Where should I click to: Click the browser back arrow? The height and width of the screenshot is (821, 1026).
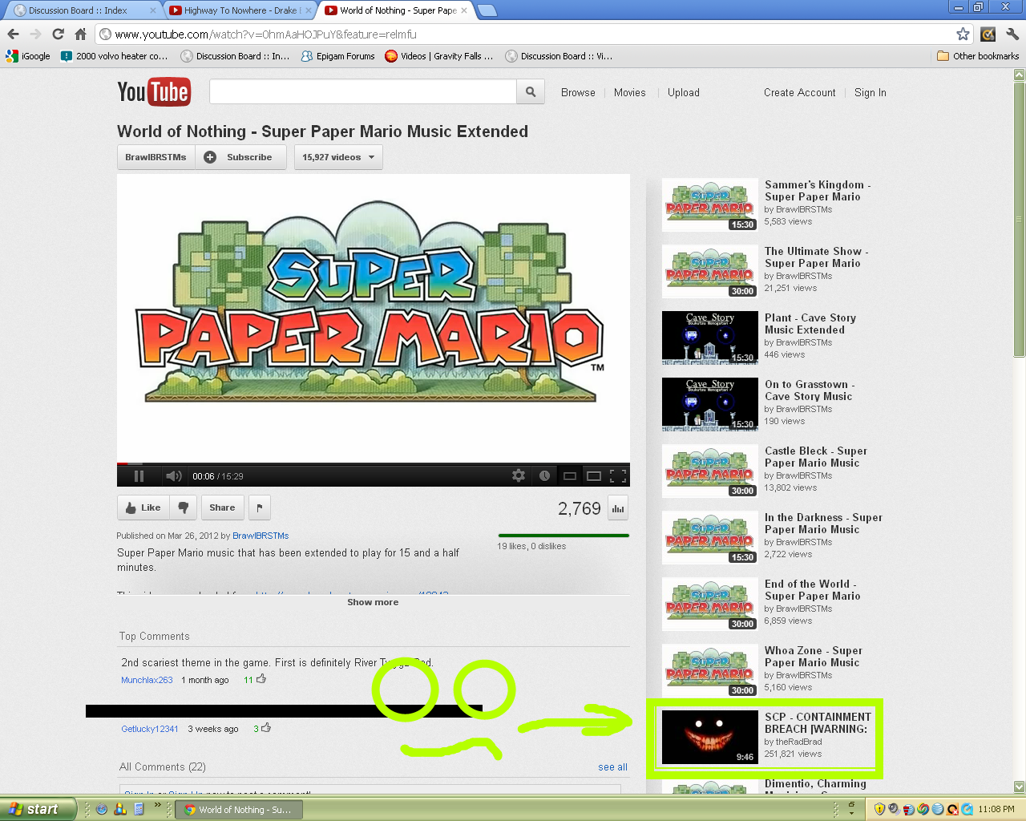(x=14, y=34)
